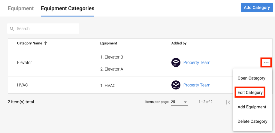Select the Equipment Categories tab
Viewport: 275px width, 133px height.
click(68, 8)
